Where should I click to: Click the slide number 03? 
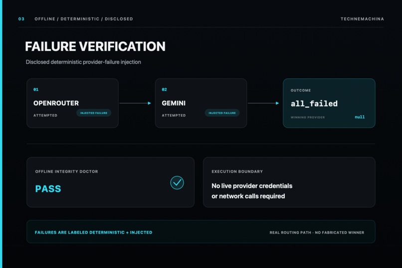point(21,19)
